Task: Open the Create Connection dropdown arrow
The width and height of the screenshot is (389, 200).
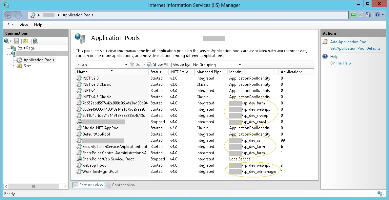Action: (x=11, y=41)
